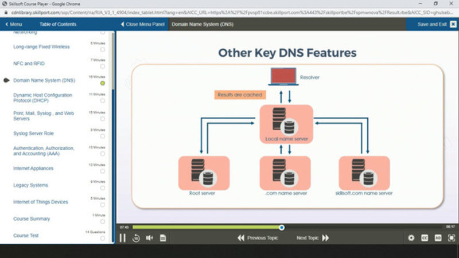Click the video progress slider handle
The image size is (459, 258).
point(282,227)
